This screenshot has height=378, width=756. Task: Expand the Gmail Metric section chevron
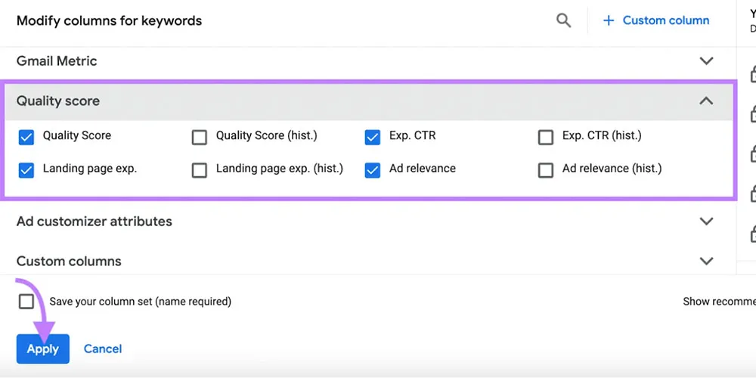tap(706, 61)
